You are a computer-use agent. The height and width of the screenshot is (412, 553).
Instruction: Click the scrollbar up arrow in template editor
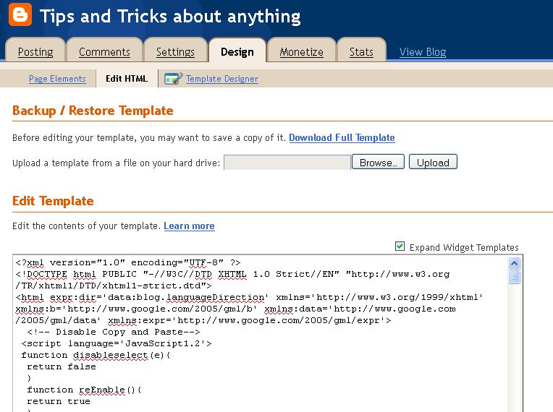514,263
